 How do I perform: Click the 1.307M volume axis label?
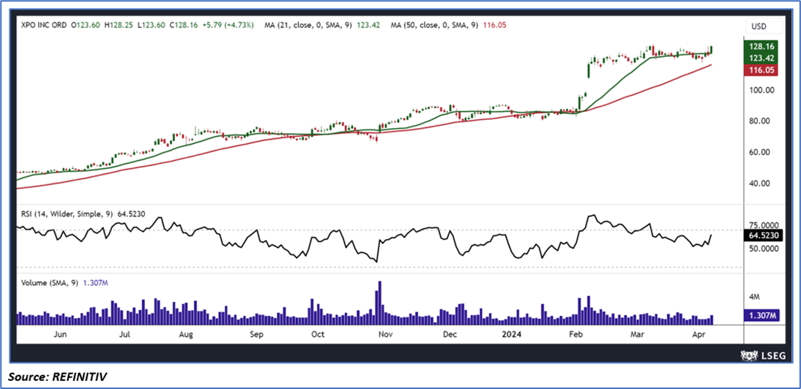click(x=761, y=316)
